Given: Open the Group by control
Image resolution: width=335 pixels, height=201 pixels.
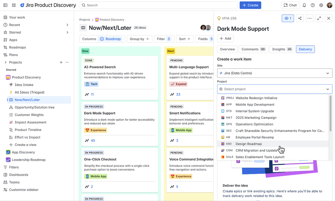Looking at the screenshot, I should pos(140,39).
